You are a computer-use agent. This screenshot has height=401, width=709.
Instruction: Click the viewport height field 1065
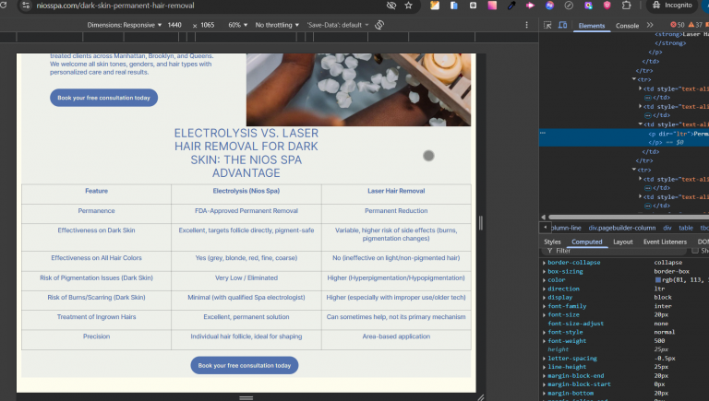(208, 25)
